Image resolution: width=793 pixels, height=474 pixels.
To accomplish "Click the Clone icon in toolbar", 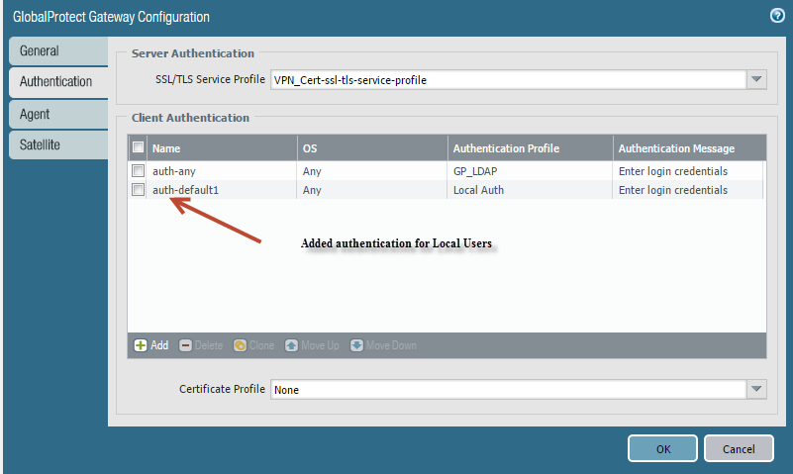I will (240, 345).
